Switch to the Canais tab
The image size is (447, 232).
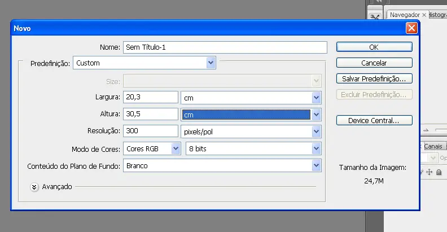click(433, 146)
